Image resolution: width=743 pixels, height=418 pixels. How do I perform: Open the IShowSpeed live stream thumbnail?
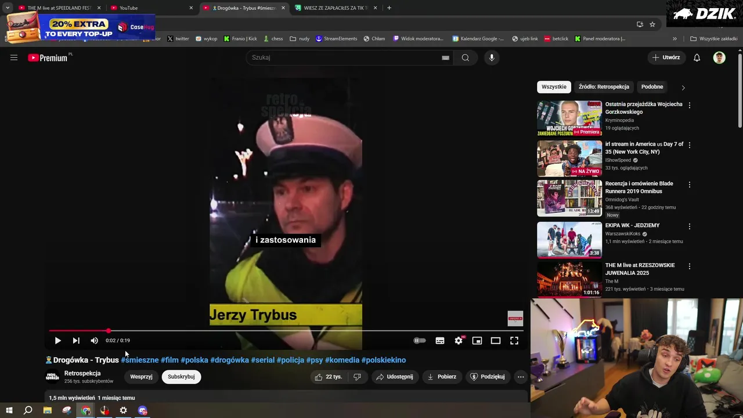(x=569, y=158)
